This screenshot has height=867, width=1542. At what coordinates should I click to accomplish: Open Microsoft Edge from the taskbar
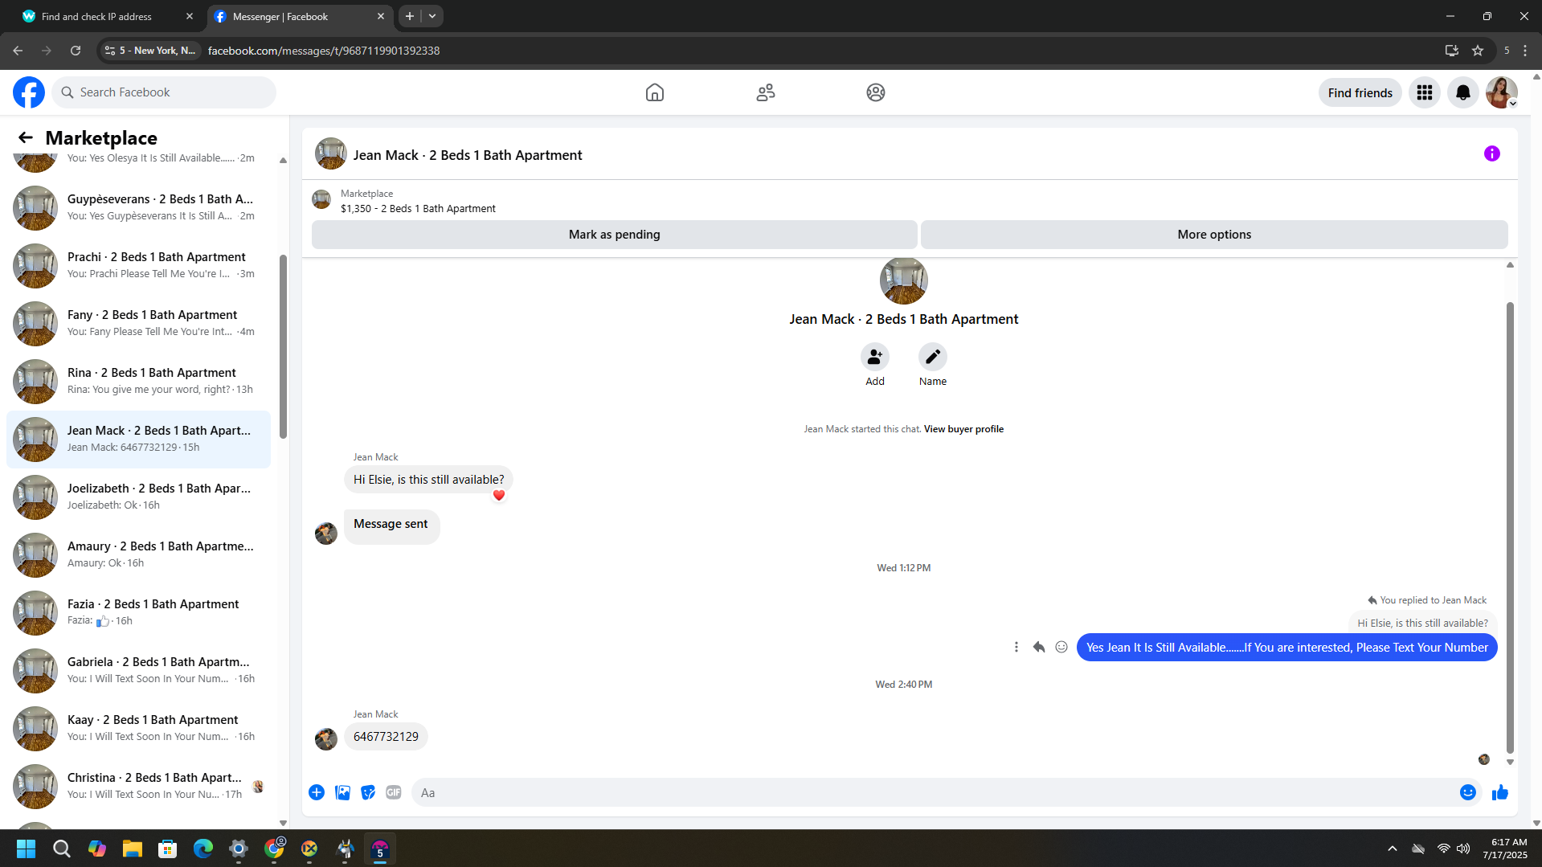pos(203,849)
